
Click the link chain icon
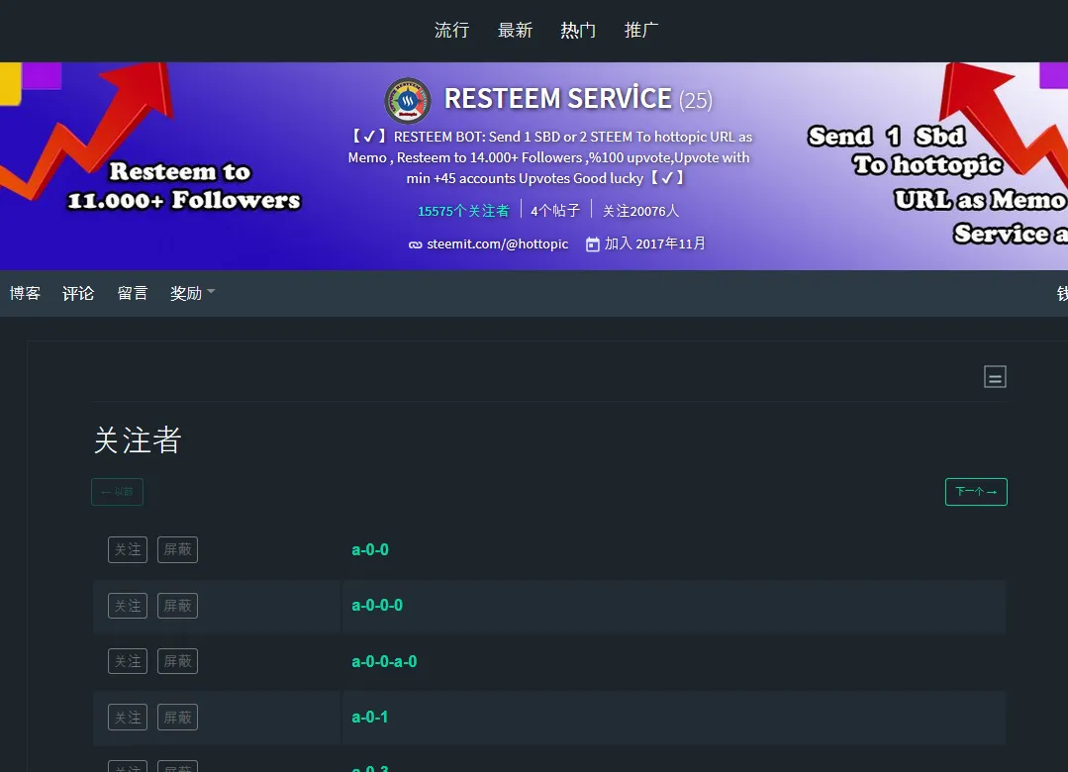(415, 244)
